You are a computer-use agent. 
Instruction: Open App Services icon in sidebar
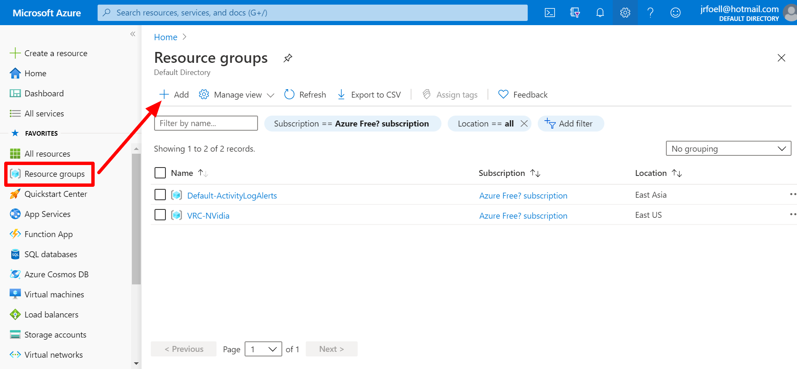click(x=15, y=214)
